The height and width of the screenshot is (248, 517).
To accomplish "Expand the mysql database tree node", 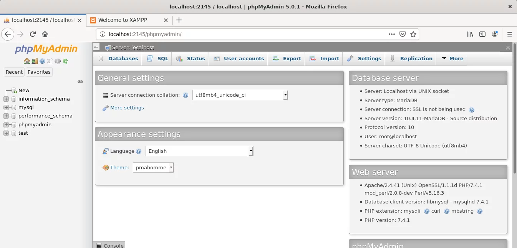I will tap(6, 107).
